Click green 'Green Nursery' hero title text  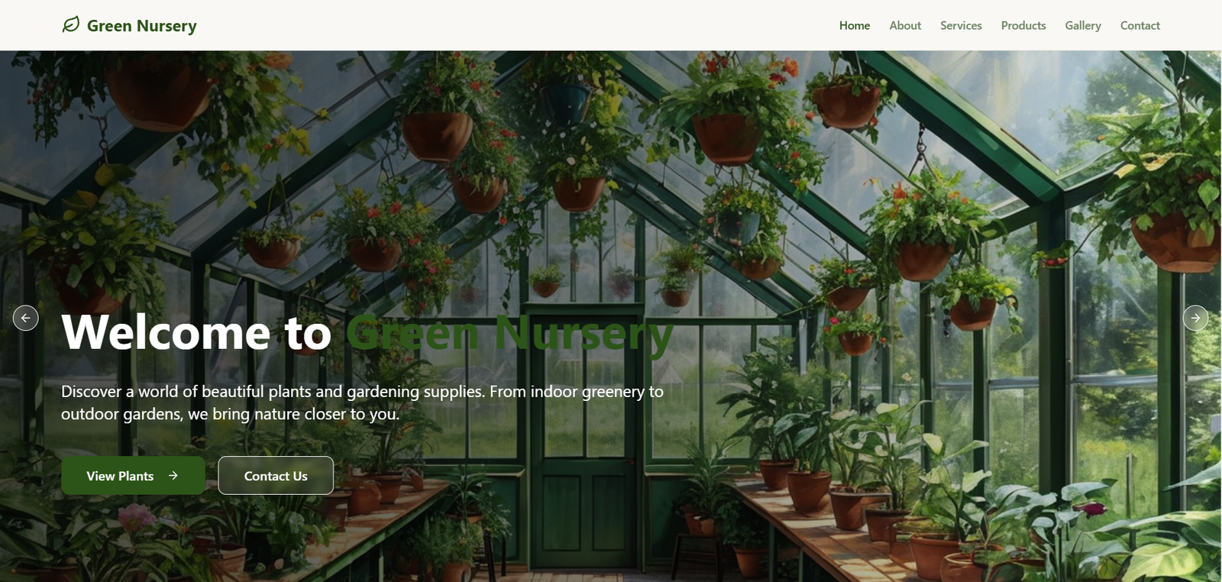click(x=509, y=334)
